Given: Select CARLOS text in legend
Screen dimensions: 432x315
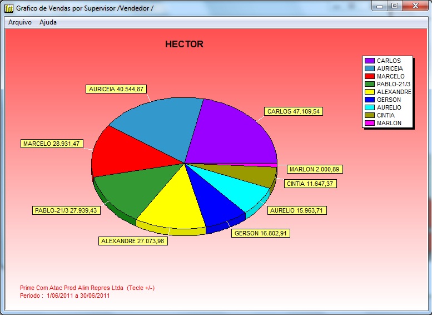Looking at the screenshot, I should 389,61.
